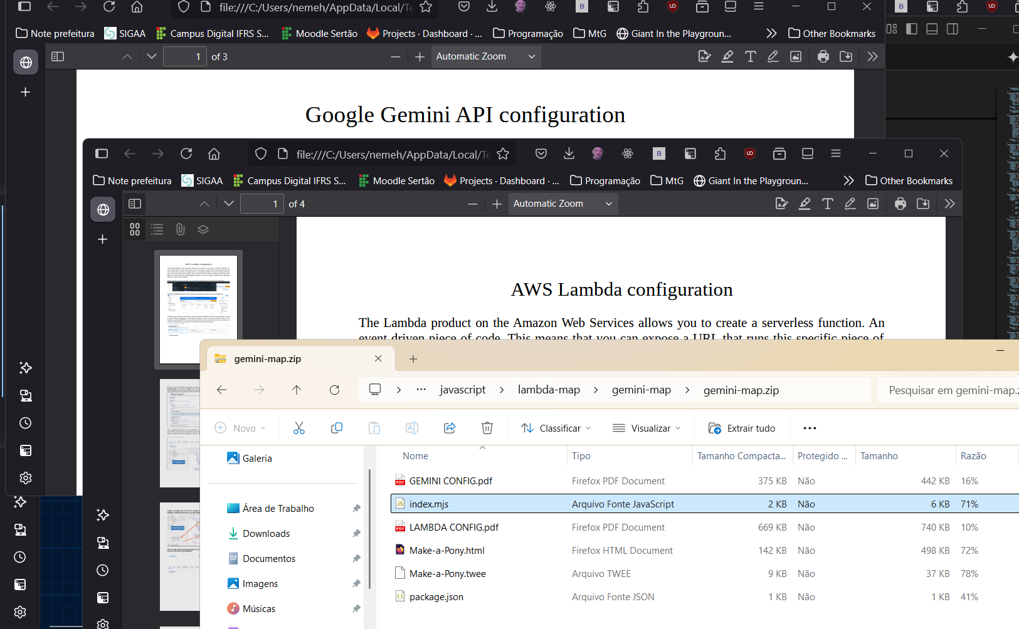Select the LAMBDA CONFIG.pdf file

point(705,528)
